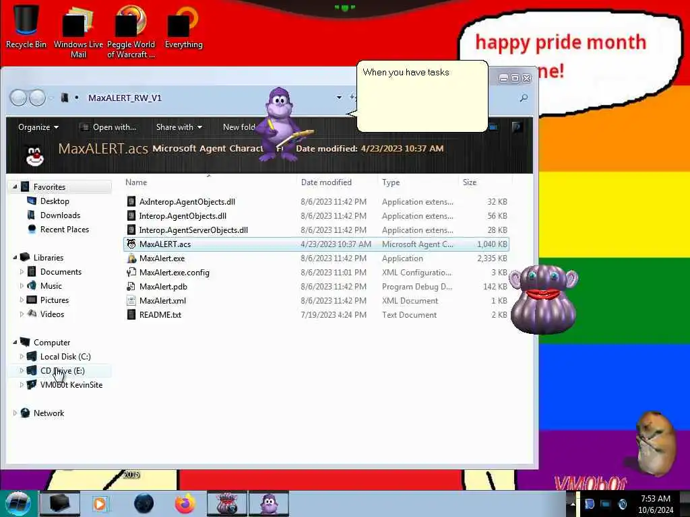This screenshot has width=690, height=517.
Task: Expand the Pictures library node
Action: [x=22, y=300]
